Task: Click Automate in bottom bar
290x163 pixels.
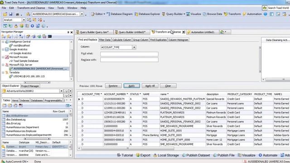Action: pos(268,155)
